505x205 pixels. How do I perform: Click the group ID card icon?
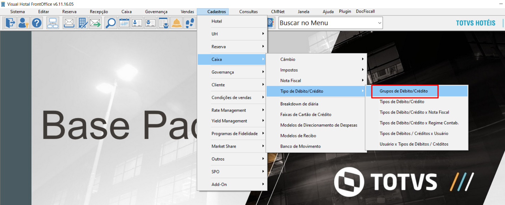point(150,23)
